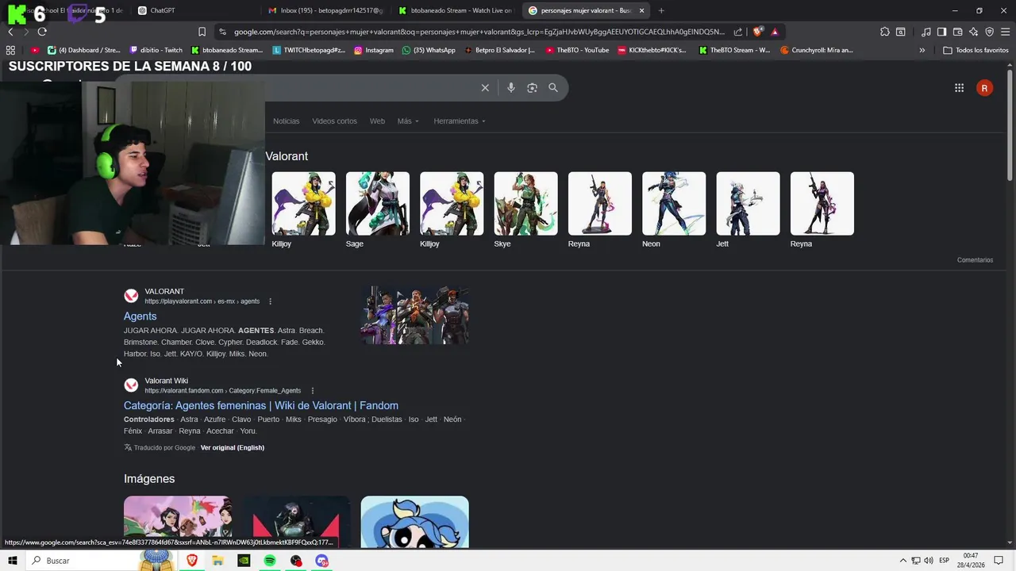1016x571 pixels.
Task: Select the Videos cortos filter
Action: coord(334,121)
